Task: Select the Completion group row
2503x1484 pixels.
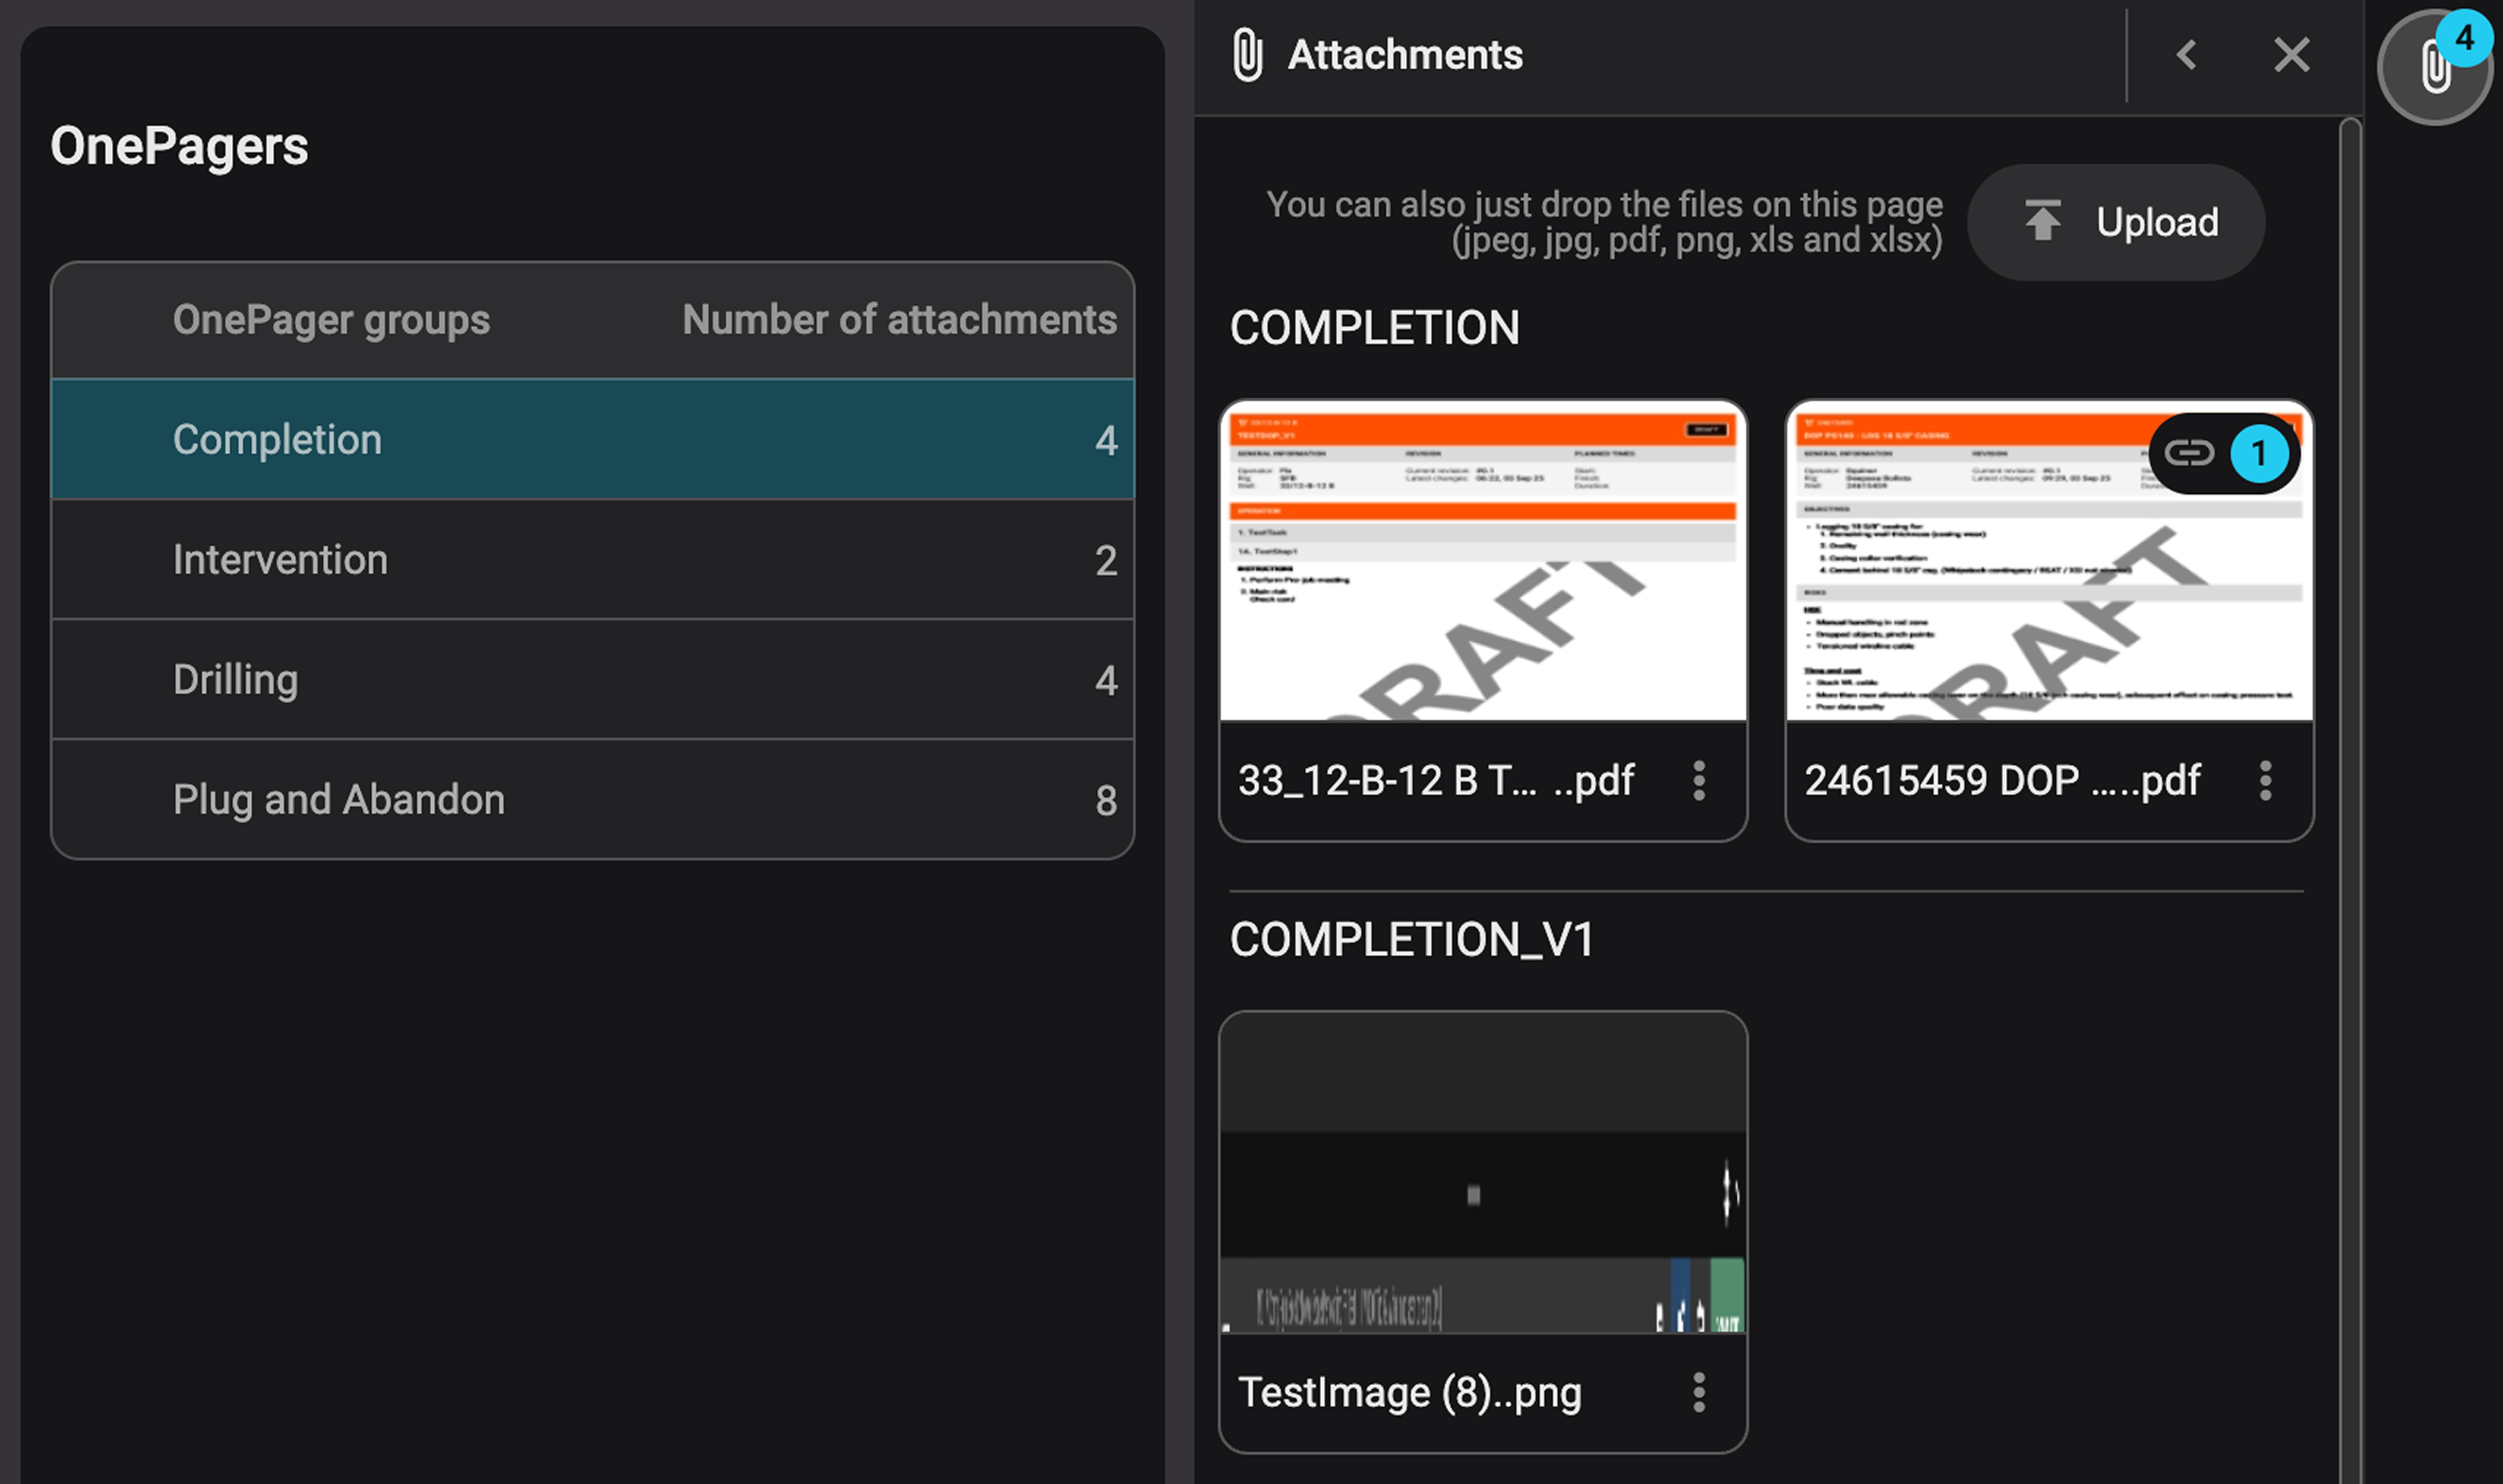Action: click(592, 439)
